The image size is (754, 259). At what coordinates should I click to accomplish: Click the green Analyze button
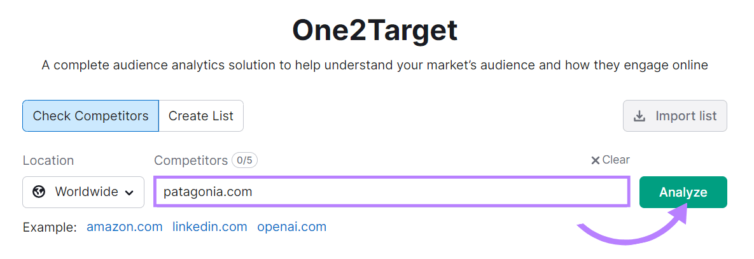tap(683, 192)
